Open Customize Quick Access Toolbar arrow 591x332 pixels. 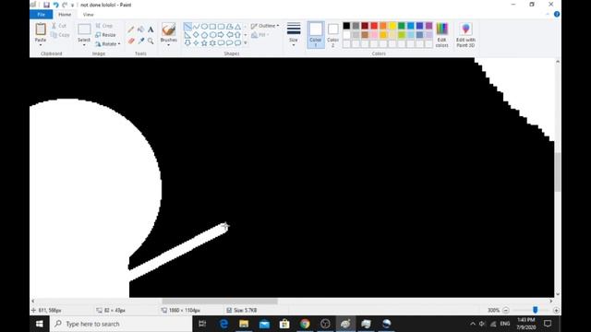pyautogui.click(x=72, y=5)
